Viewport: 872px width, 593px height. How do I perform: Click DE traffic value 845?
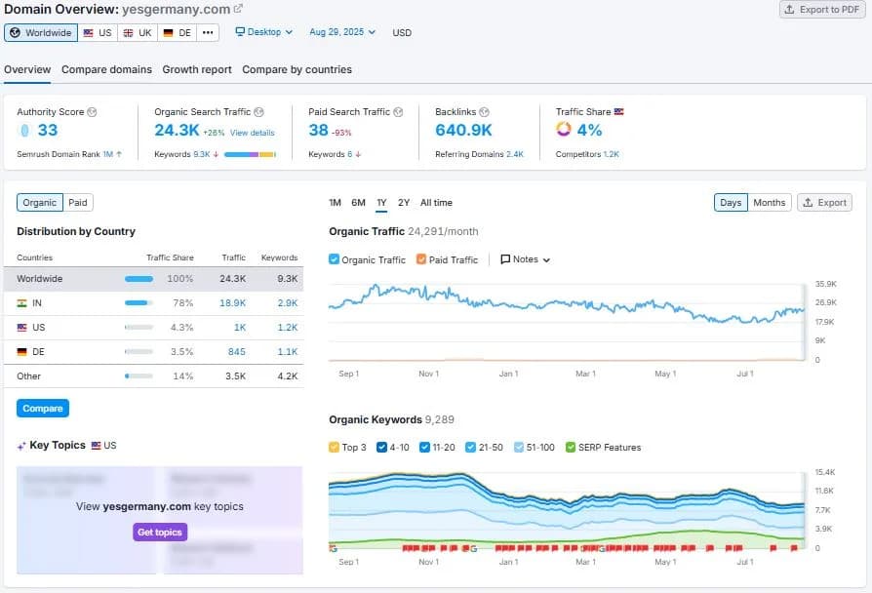click(x=236, y=352)
